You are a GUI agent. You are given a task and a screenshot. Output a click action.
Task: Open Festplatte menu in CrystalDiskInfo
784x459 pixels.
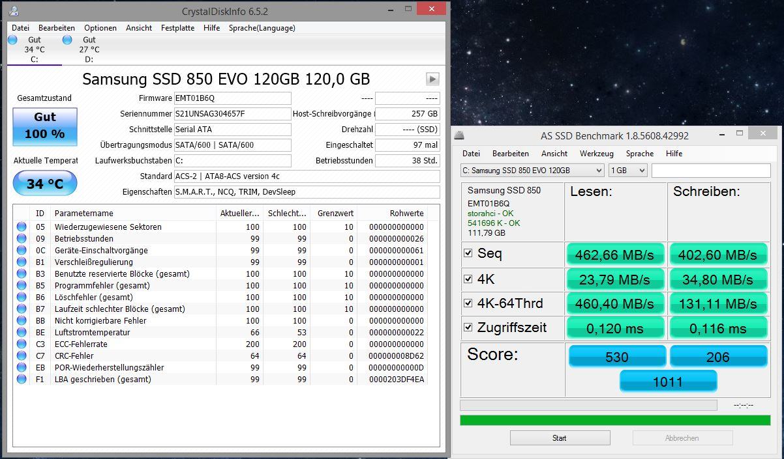[177, 28]
